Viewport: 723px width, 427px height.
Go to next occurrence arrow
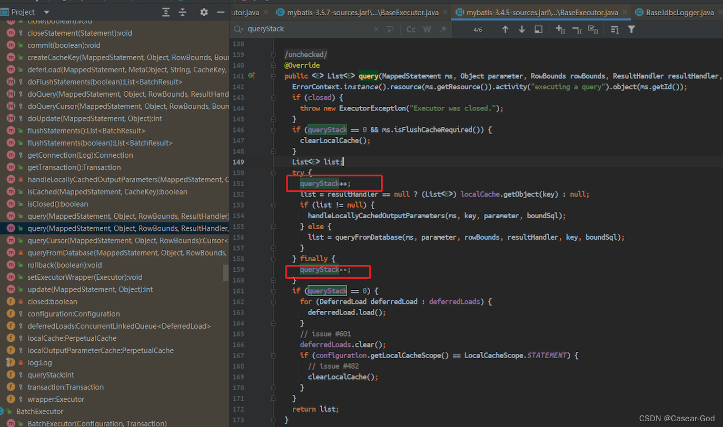pyautogui.click(x=522, y=29)
